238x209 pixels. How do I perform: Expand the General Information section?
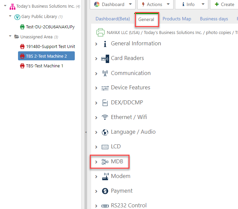point(96,44)
